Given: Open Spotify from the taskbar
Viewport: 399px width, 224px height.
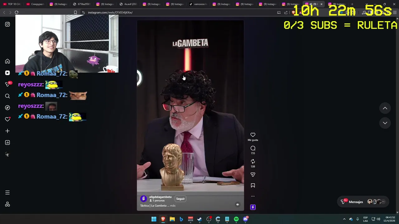Looking at the screenshot, I should point(236,219).
